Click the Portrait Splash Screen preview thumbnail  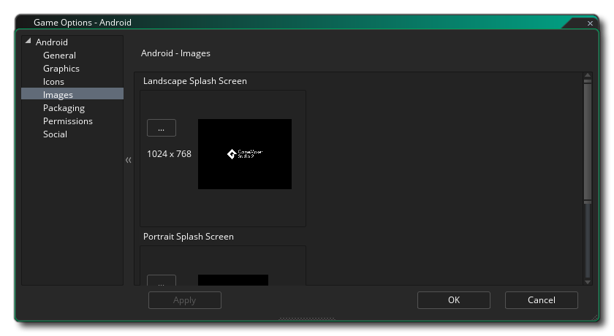pos(233,280)
